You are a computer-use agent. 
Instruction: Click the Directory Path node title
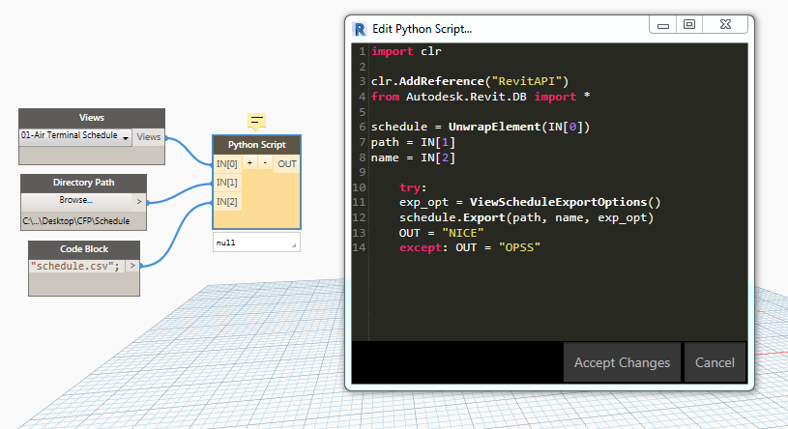[83, 183]
